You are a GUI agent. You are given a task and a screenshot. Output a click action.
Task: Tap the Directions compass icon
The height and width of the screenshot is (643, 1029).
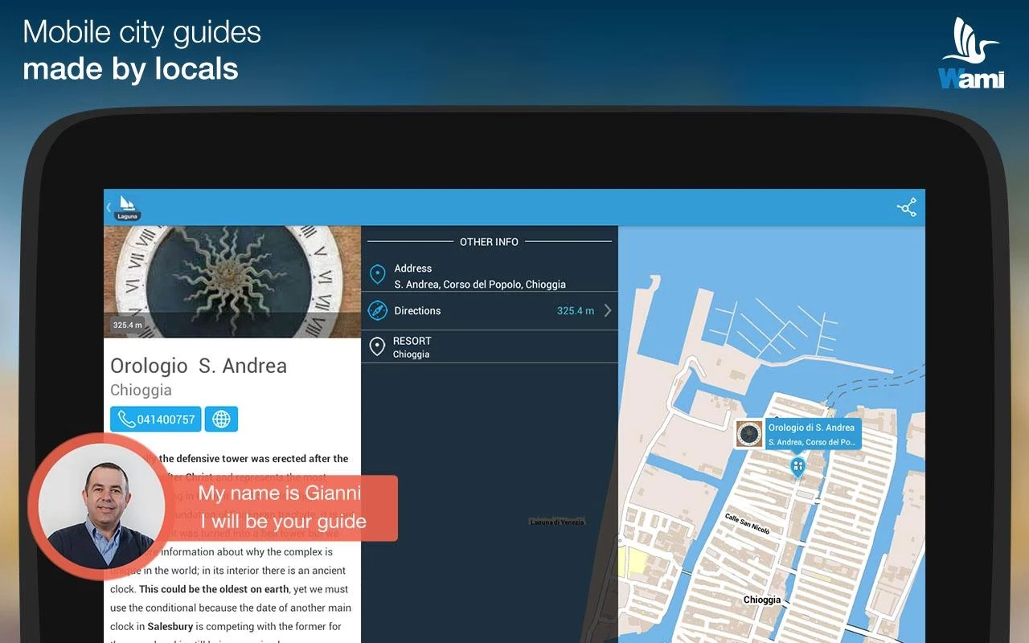(x=377, y=310)
